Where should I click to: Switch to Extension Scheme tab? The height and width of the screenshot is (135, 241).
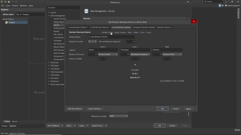click(x=164, y=27)
